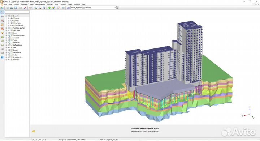Click the blue square sidebar icon
Viewport: 260px width, 141px height.
pyautogui.click(x=2, y=57)
